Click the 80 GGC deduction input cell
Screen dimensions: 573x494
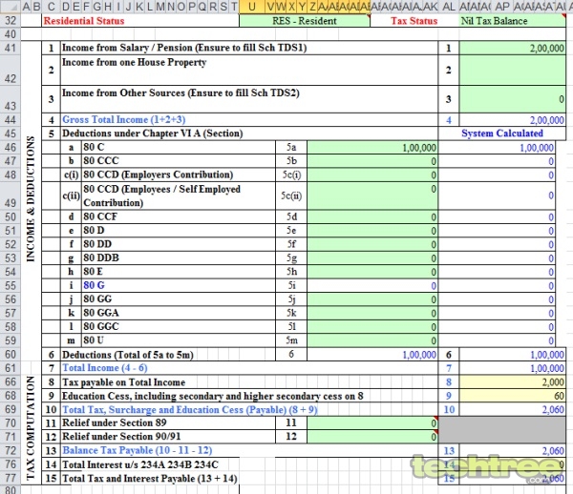pos(372,326)
